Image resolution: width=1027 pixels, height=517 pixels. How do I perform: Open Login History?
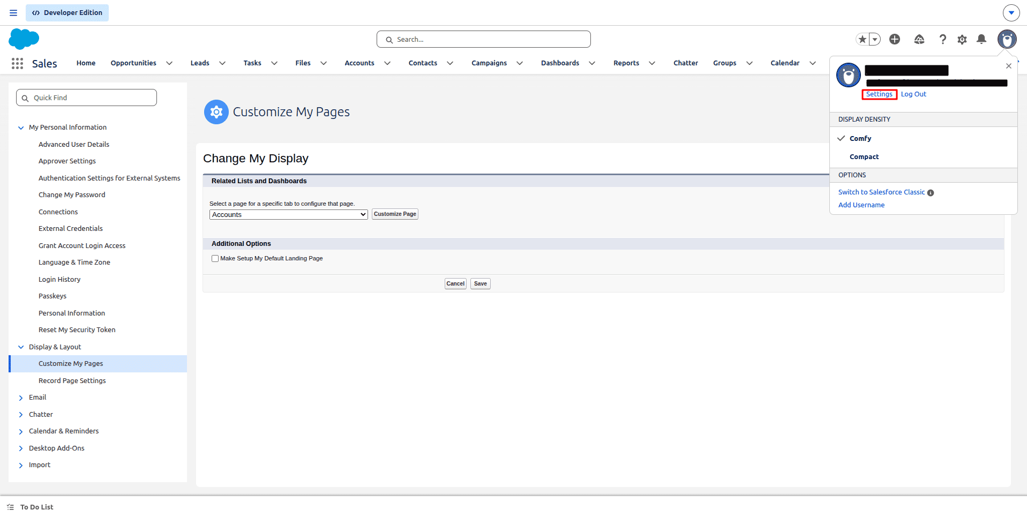click(59, 280)
